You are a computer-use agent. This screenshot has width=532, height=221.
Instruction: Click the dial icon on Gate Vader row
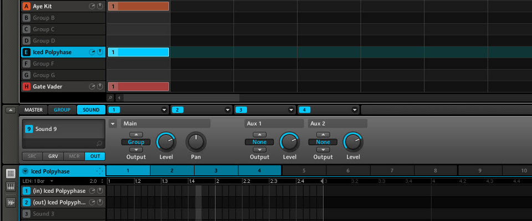point(100,87)
